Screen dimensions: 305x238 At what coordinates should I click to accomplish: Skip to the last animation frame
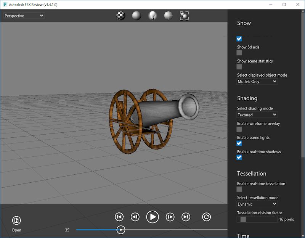pyautogui.click(x=185, y=216)
